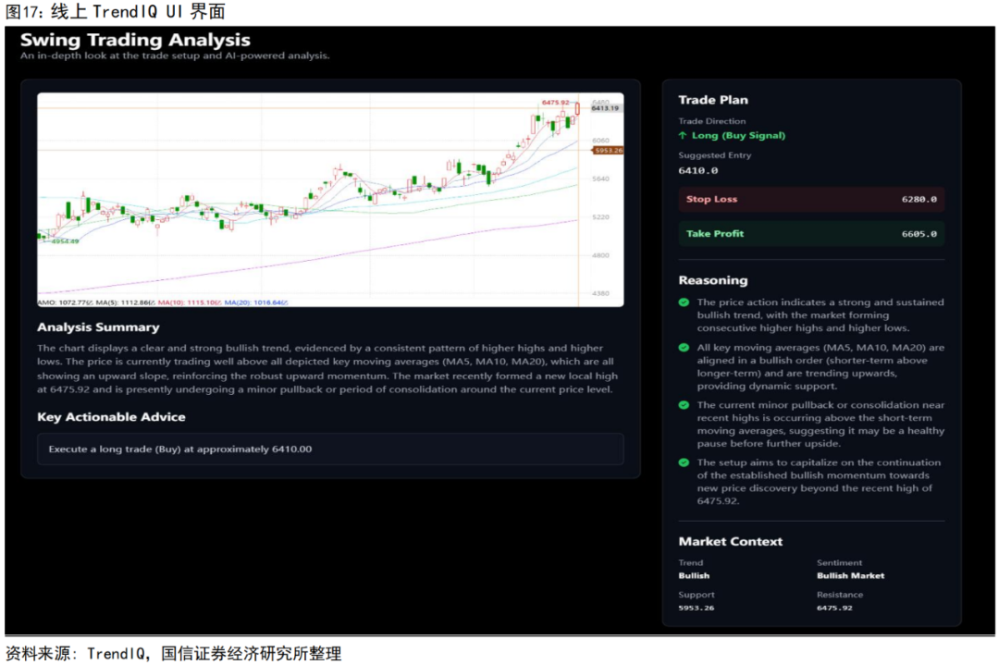Click the 6475.92 high label on chart

[x=555, y=102]
